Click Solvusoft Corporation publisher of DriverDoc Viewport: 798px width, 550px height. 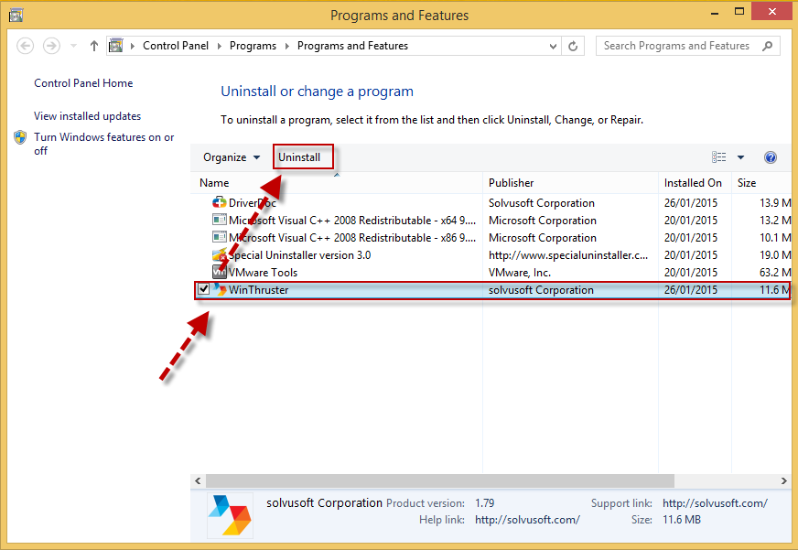point(542,203)
